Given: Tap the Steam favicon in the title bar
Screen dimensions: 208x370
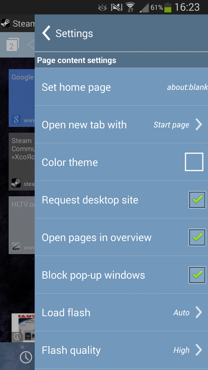Looking at the screenshot, I should point(5,23).
